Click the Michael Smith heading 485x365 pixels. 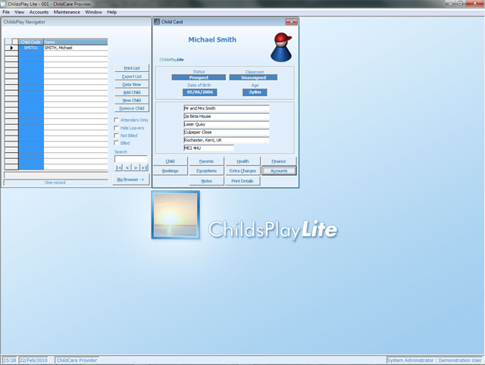pyautogui.click(x=212, y=39)
